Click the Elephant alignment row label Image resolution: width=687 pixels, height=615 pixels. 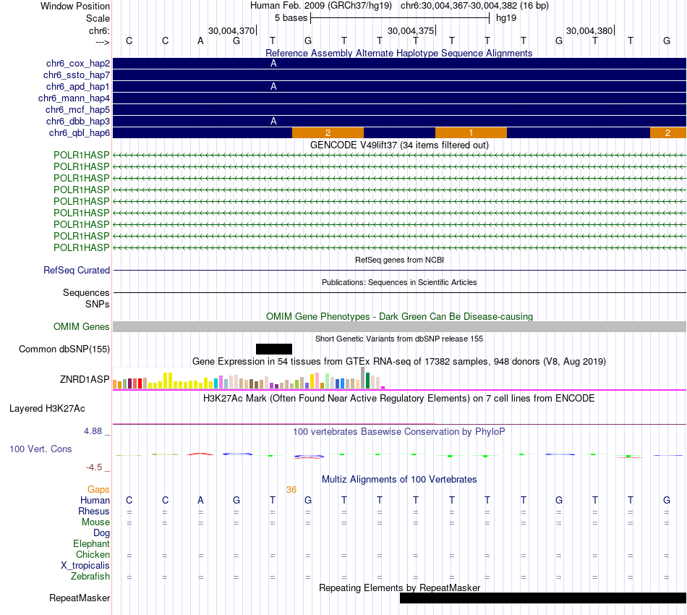coord(92,543)
